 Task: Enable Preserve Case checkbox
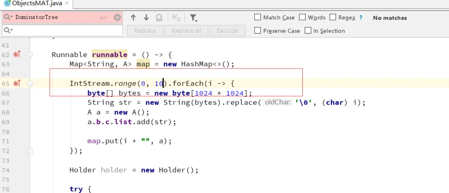(257, 30)
